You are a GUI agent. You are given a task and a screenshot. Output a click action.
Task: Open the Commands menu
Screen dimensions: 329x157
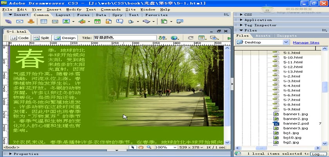click(111, 9)
